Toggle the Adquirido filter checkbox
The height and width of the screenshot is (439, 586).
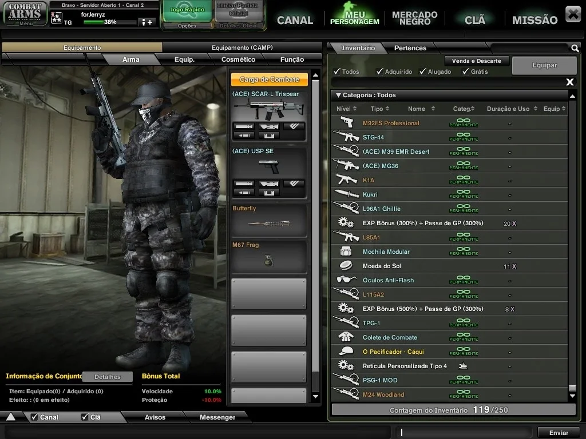click(x=380, y=71)
